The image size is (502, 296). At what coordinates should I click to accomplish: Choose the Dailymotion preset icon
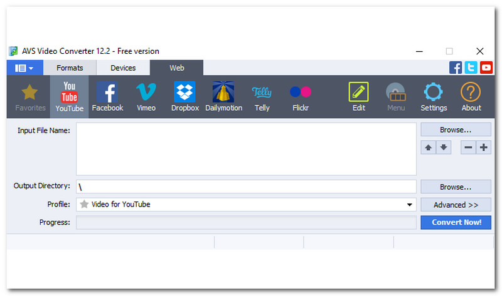[x=223, y=97]
